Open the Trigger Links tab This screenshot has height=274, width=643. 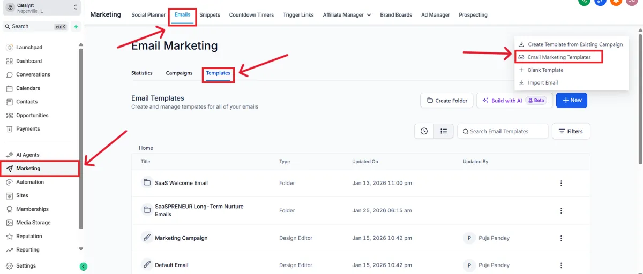pos(298,15)
